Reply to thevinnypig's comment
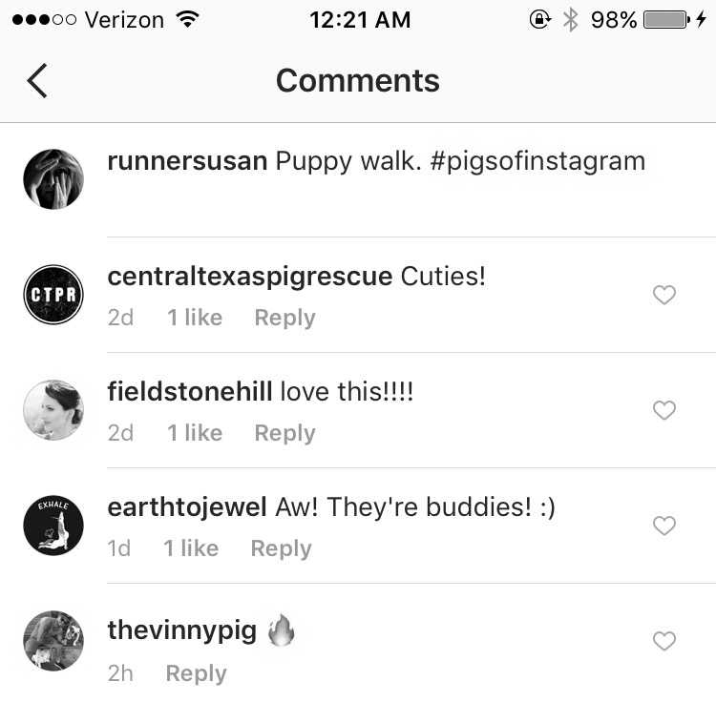 [197, 673]
